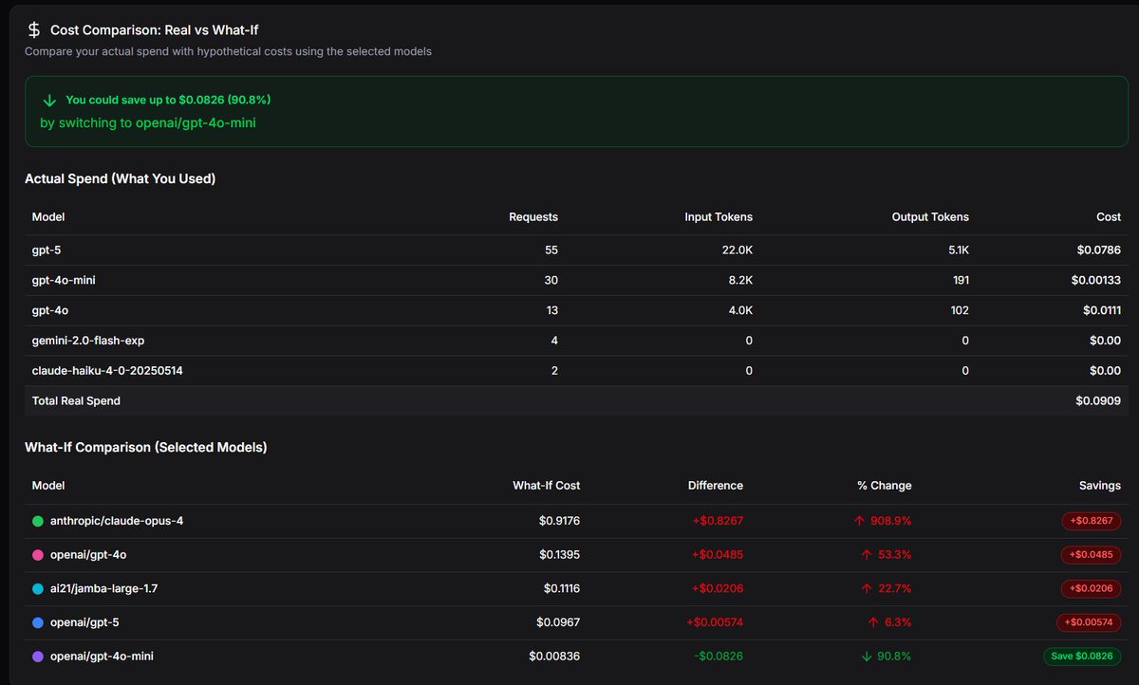
Task: Click the ai21/jamba-large-1.7 model name
Action: coord(103,588)
